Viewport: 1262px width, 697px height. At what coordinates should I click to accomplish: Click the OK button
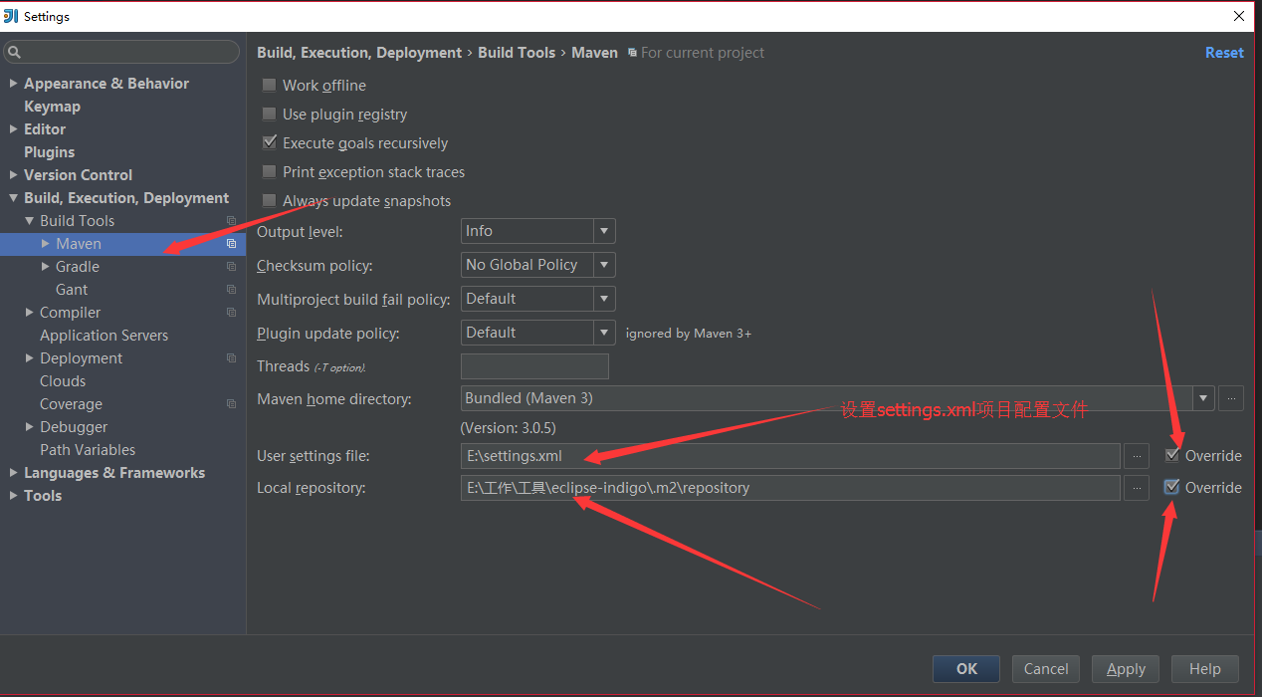click(966, 669)
